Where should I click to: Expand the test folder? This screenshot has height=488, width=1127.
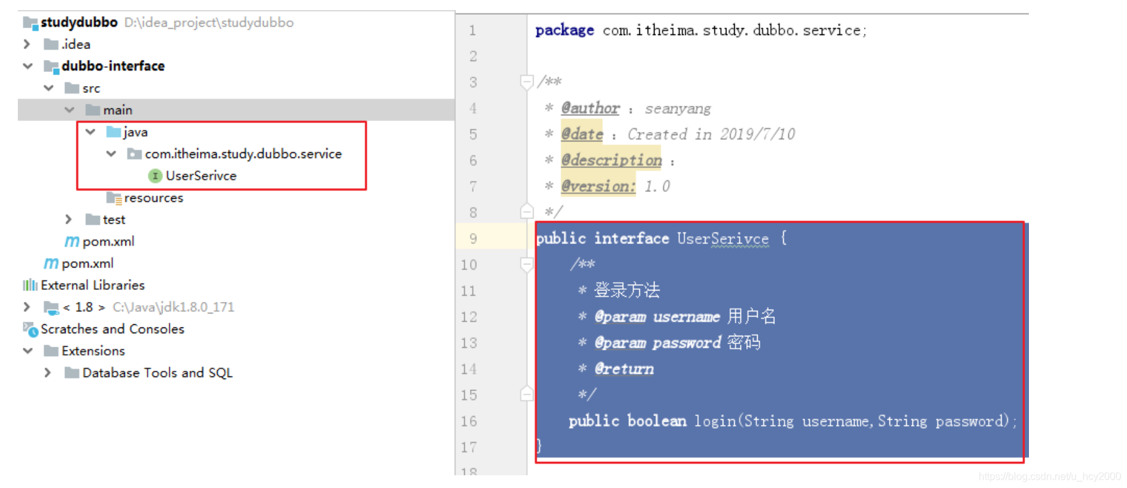point(69,220)
